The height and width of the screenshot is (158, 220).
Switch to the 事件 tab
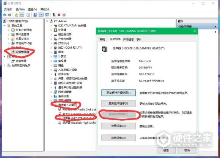pos(139,40)
